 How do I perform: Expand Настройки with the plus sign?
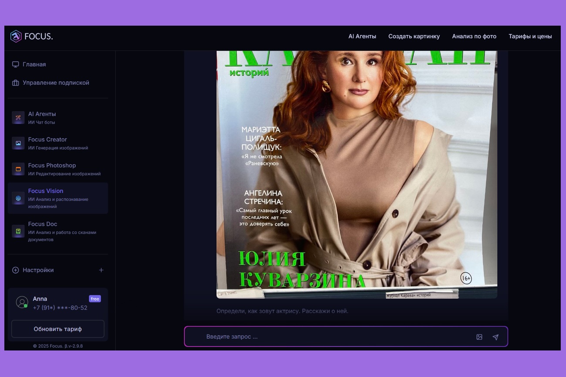(x=101, y=270)
